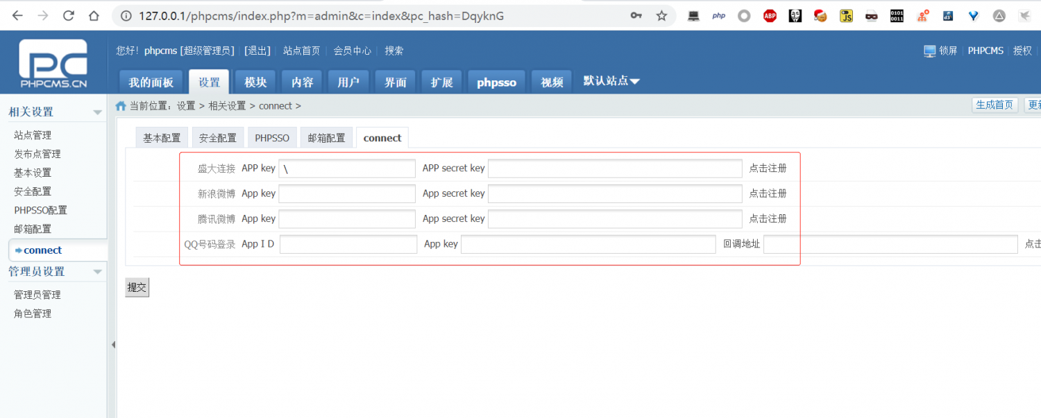Click the monitor icon beside 锁屏

pyautogui.click(x=929, y=51)
